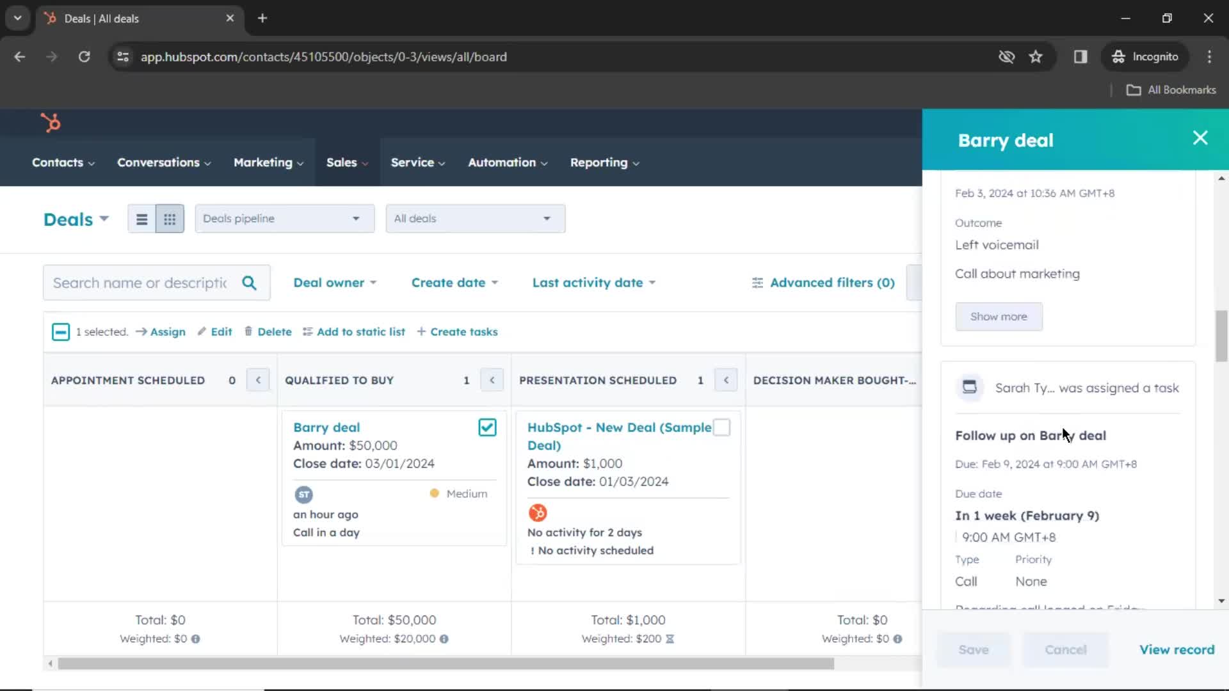1229x691 pixels.
Task: Click Create tasks
Action: [x=457, y=331]
